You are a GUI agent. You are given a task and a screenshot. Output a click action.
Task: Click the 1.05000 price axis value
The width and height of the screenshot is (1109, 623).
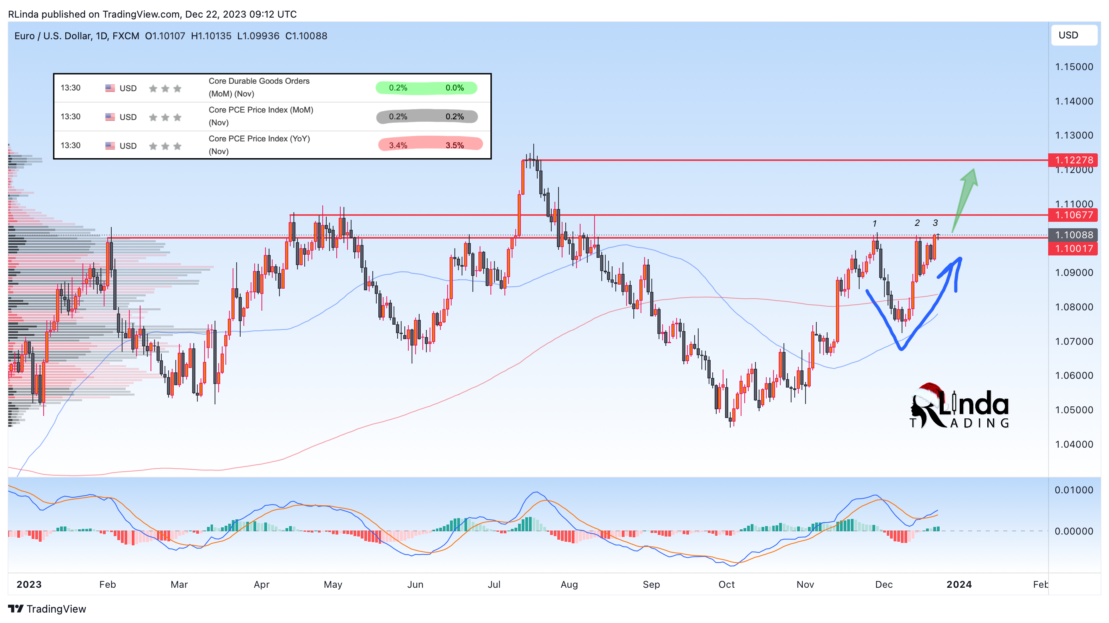click(x=1074, y=410)
